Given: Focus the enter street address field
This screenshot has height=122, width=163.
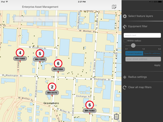Looking at the screenshot, I should 143,59.
